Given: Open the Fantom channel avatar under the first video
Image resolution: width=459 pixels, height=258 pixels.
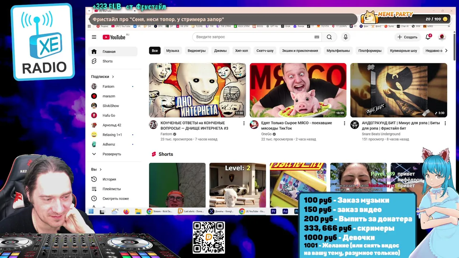Looking at the screenshot, I should tap(153, 125).
